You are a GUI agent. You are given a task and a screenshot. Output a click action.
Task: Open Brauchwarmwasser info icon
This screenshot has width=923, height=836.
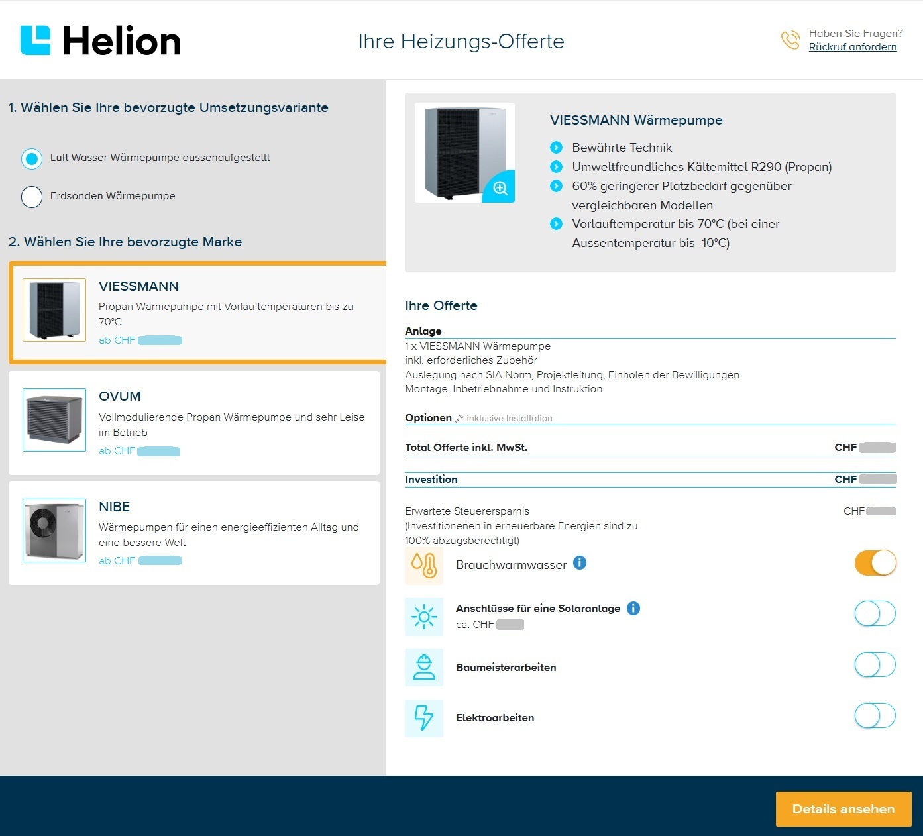pos(580,563)
